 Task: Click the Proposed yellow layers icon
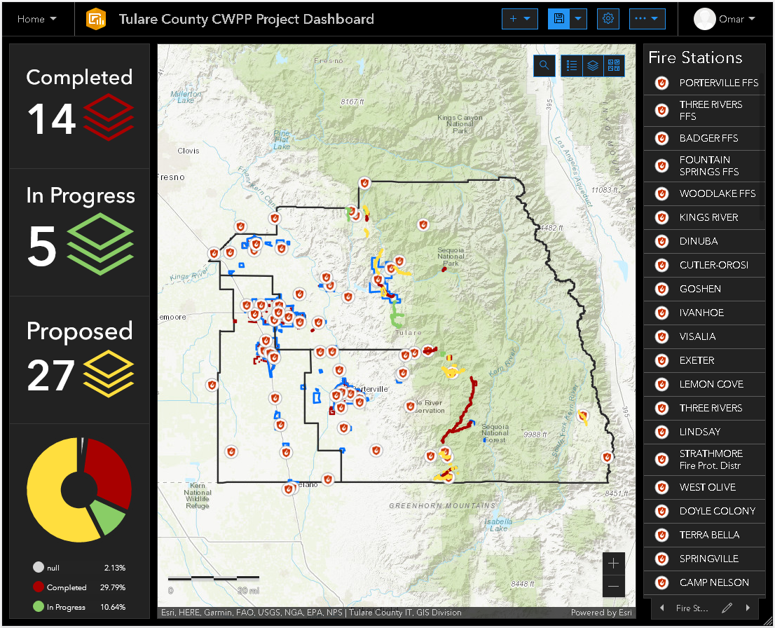click(109, 374)
